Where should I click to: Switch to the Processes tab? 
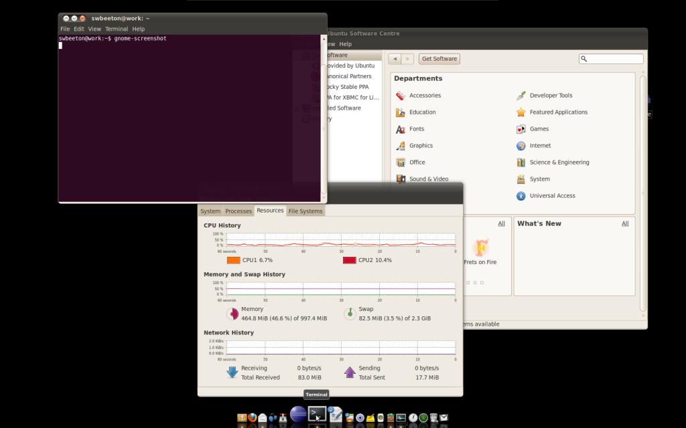coord(238,211)
